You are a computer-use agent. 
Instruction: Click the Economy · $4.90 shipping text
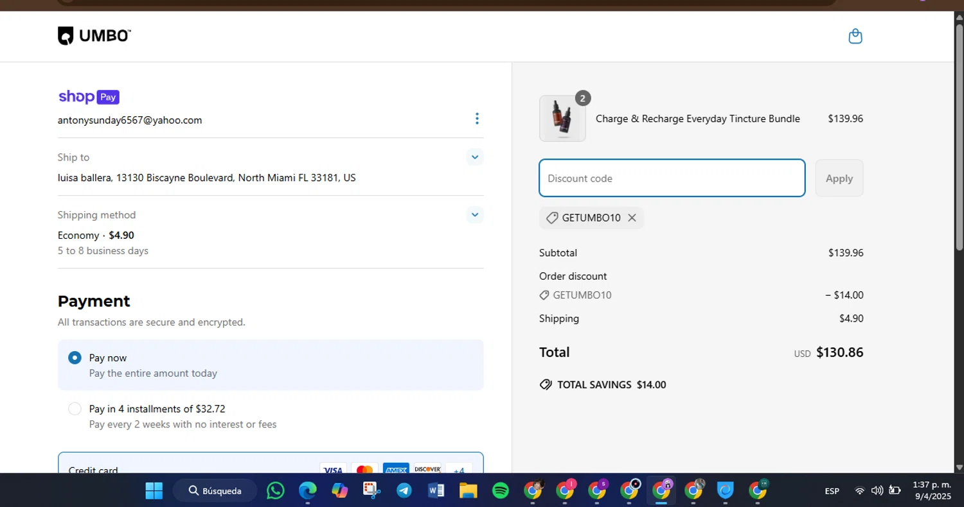tap(96, 236)
